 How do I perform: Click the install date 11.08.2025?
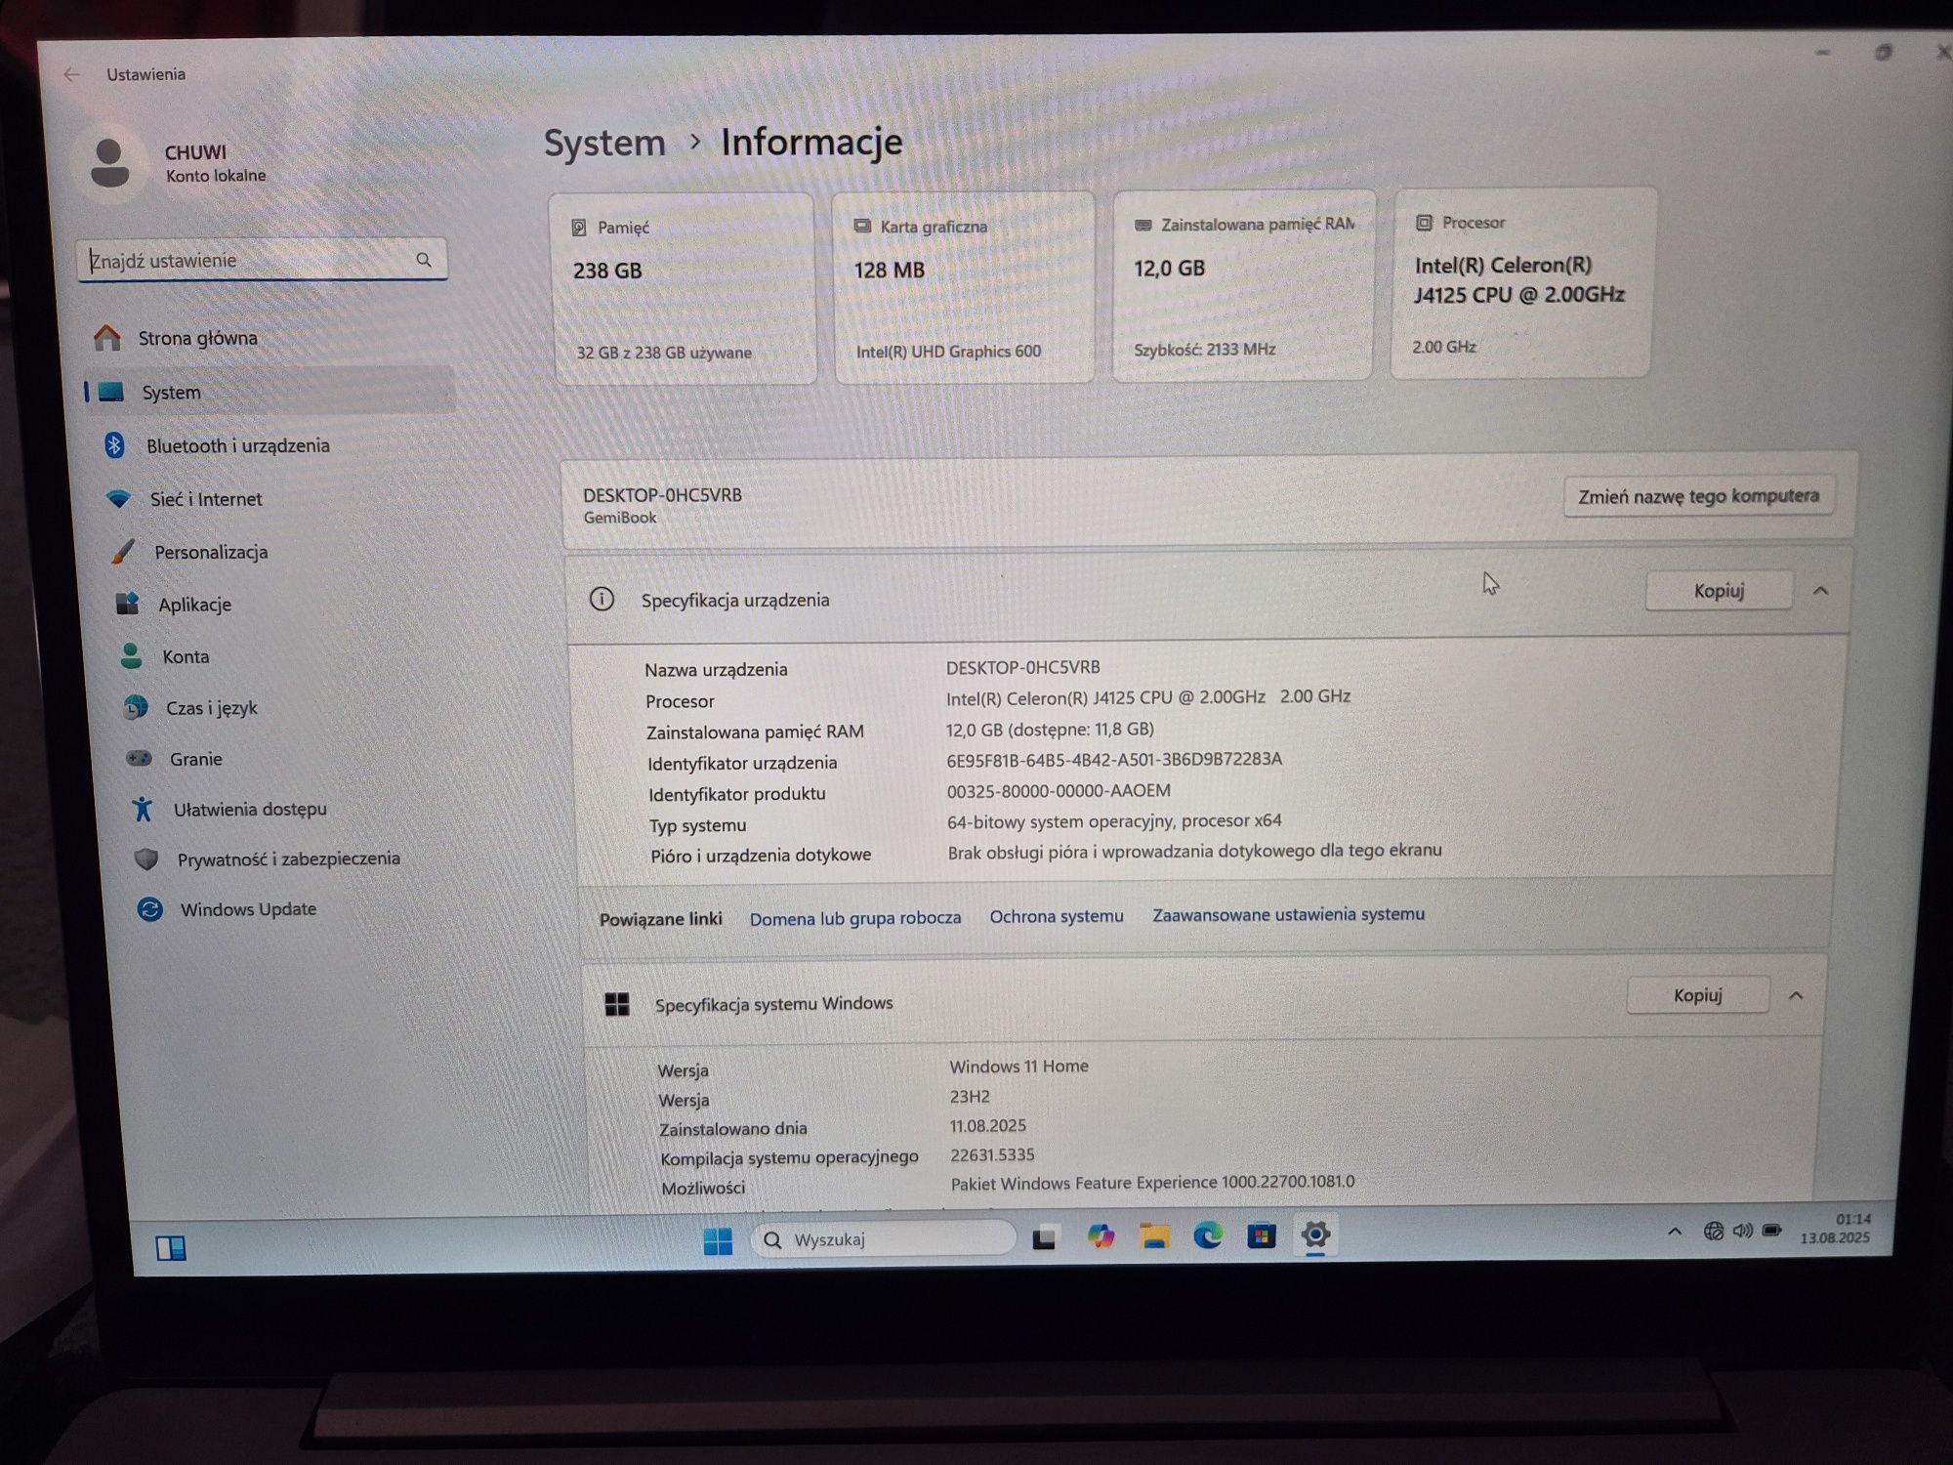(987, 1126)
